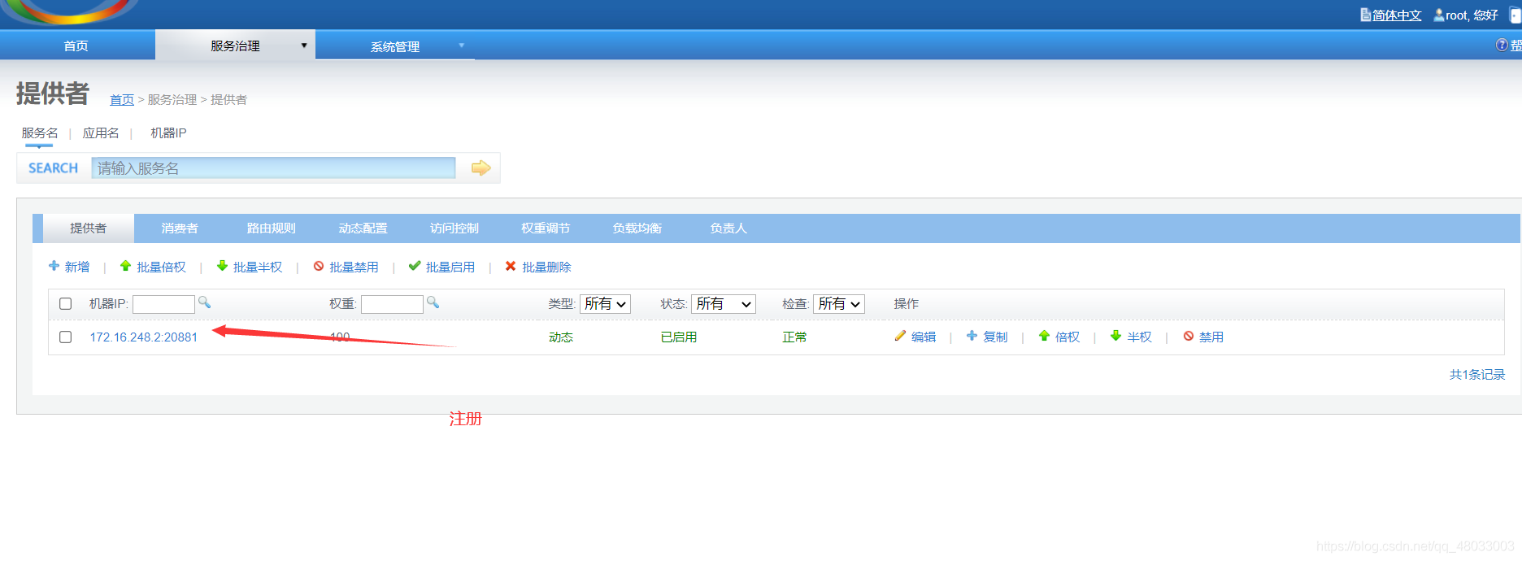Click the green up arrow beside 批量倍权
1522x561 pixels.
coord(125,266)
